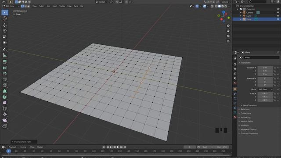Open Object properties orange square tab

coord(235,89)
